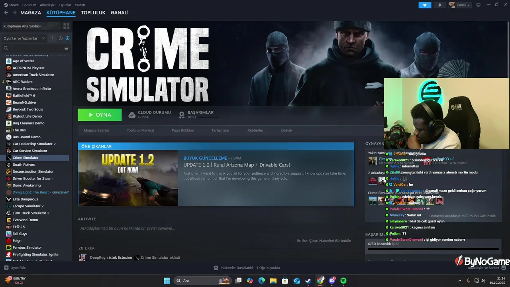Open the downloads status İndirmeler Duraklatıldı
510x287 pixels.
pos(247,268)
